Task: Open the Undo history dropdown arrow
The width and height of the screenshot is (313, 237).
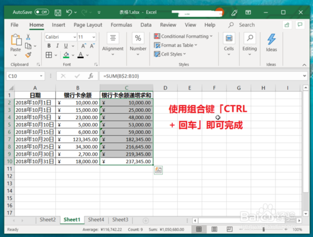Action: (75, 13)
